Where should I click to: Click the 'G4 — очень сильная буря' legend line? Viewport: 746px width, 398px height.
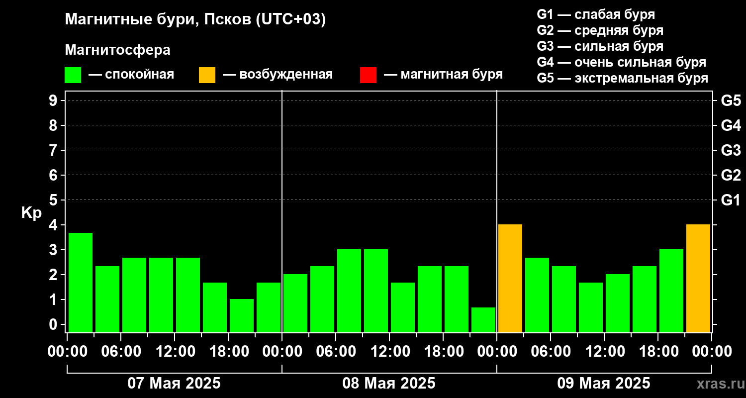[x=622, y=62]
